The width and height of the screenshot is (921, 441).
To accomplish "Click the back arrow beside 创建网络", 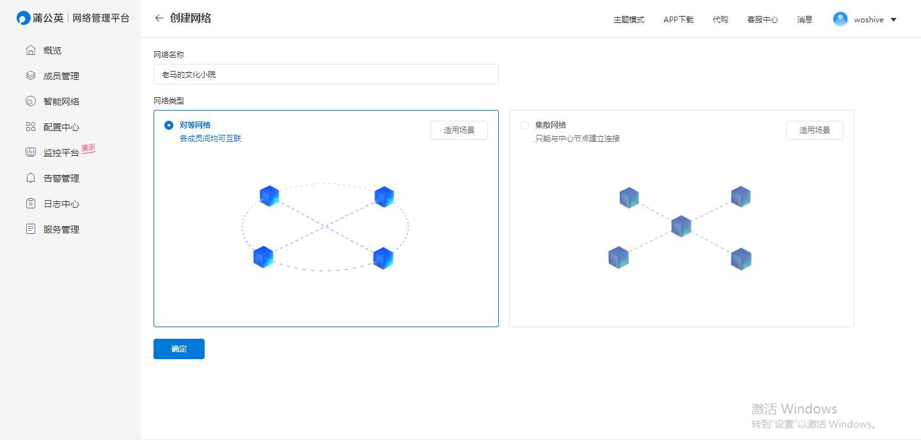I will click(159, 19).
